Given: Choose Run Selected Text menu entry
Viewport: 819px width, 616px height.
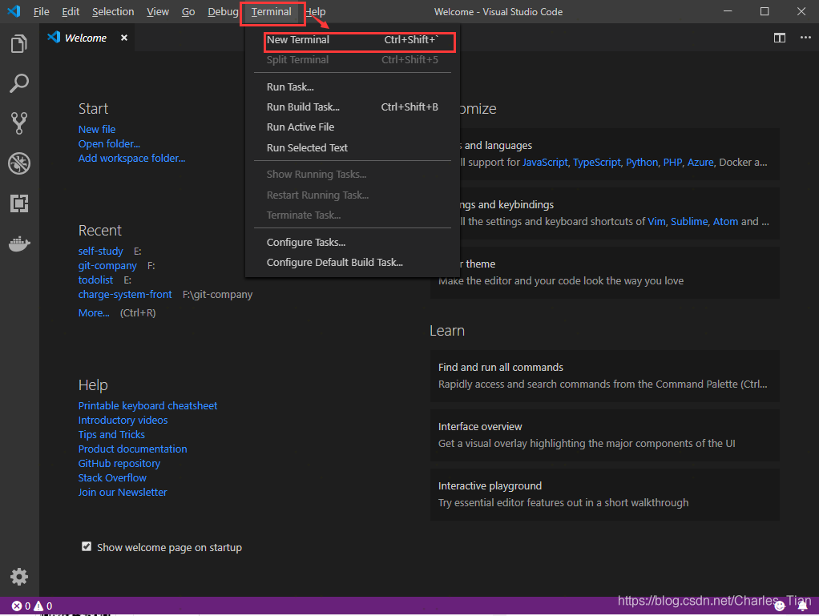Looking at the screenshot, I should [353, 147].
